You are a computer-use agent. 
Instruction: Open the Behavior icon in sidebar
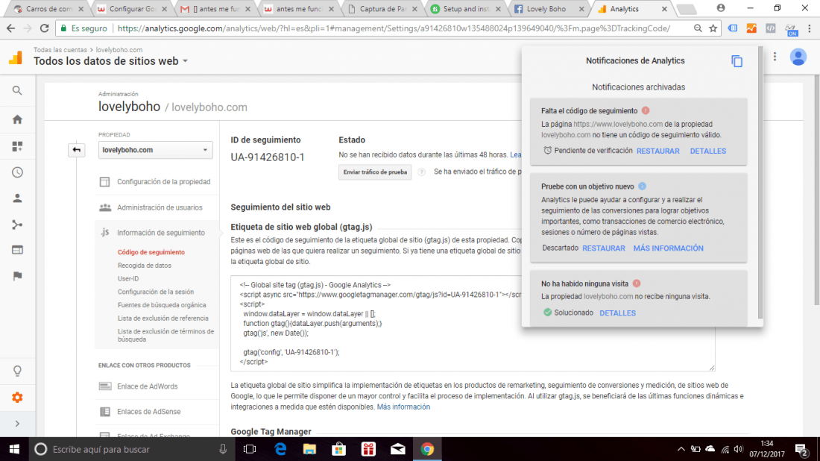17,250
